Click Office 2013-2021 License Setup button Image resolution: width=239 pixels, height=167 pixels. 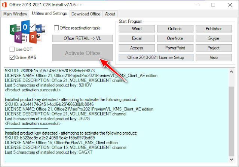coord(156,57)
